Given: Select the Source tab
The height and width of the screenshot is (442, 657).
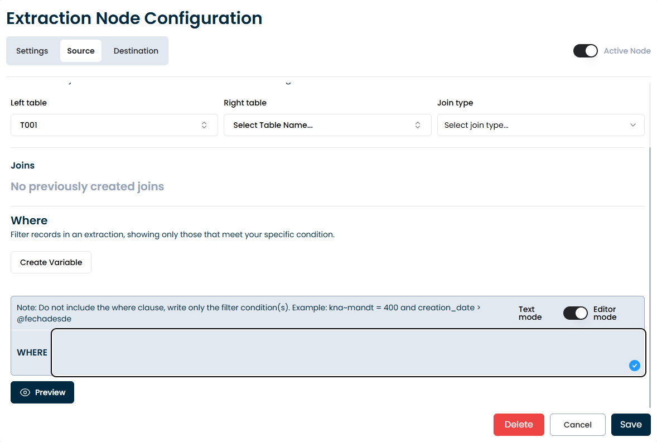Looking at the screenshot, I should (x=81, y=51).
